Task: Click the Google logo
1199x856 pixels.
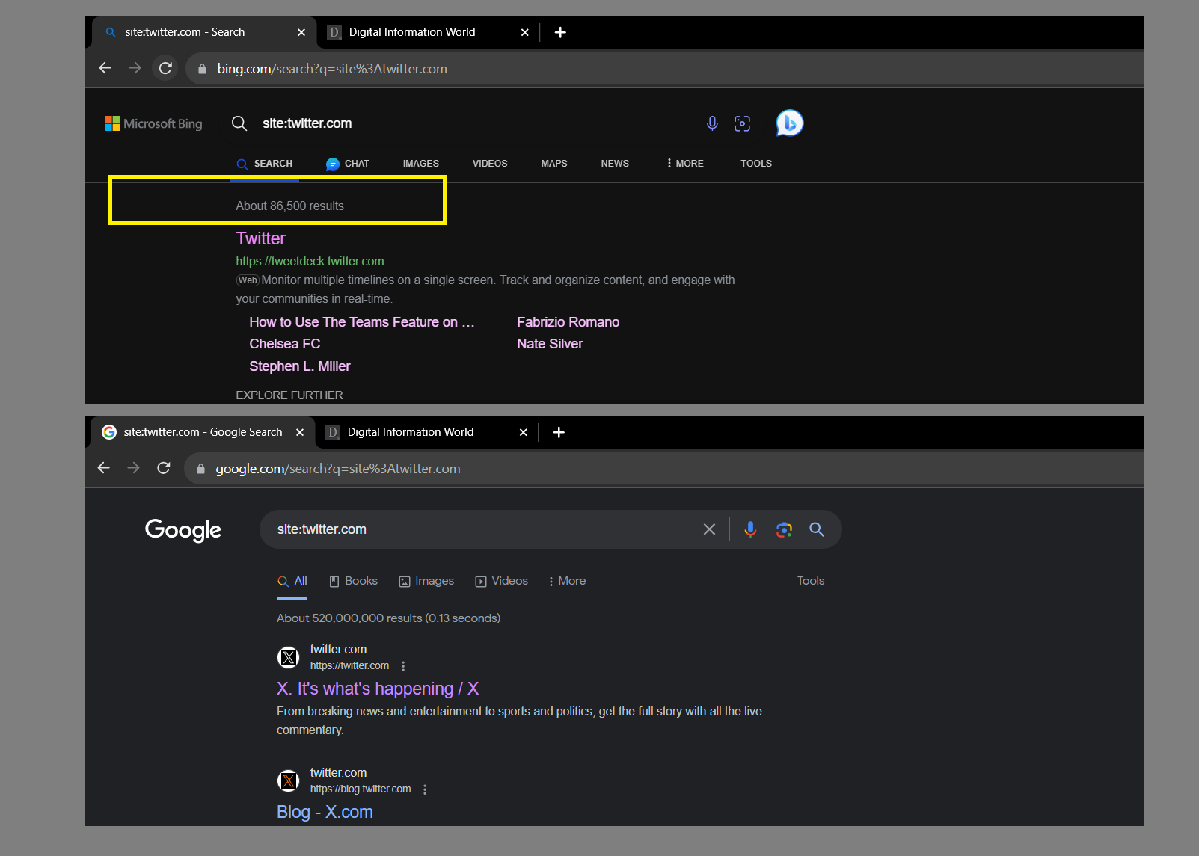Action: [x=183, y=530]
